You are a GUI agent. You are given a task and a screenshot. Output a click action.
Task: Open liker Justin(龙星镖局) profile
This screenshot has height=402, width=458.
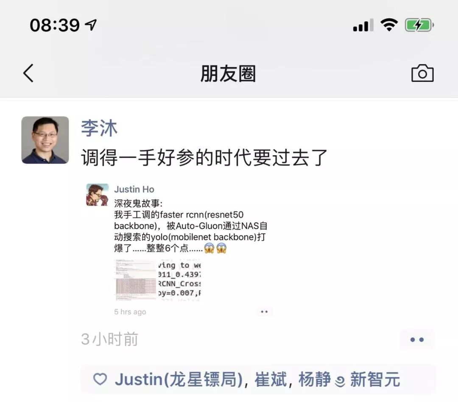pos(179,379)
